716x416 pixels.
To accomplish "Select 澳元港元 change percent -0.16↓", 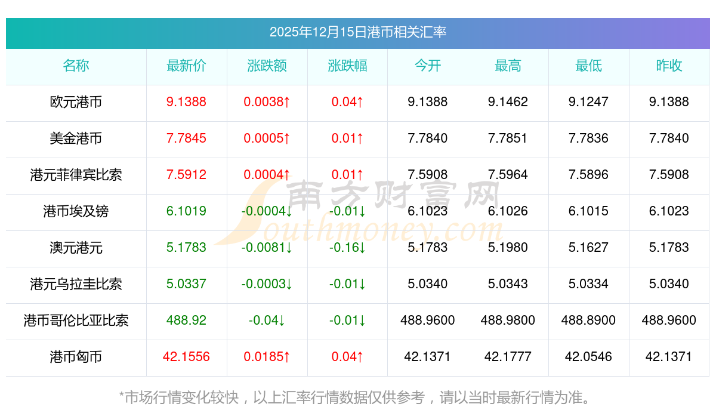I will pyautogui.click(x=347, y=248).
